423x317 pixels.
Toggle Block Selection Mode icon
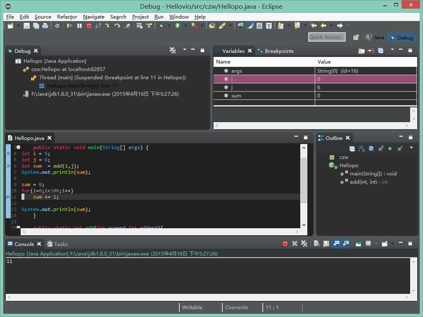click(x=259, y=26)
